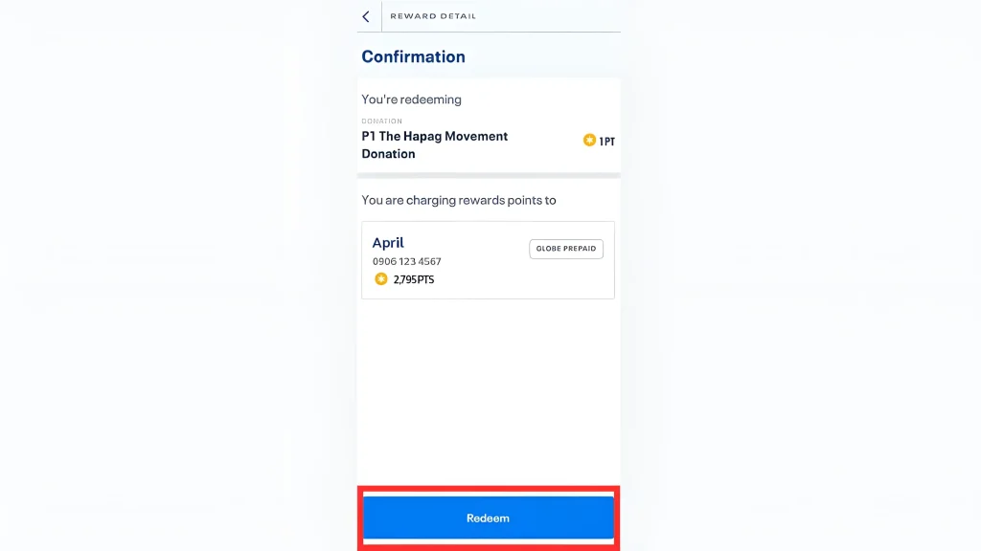The width and height of the screenshot is (981, 551).
Task: Tap the rewards points badge on April's card
Action: click(382, 279)
